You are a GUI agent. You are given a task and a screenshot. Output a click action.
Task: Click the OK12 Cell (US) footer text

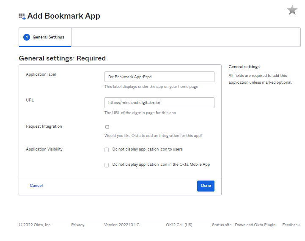click(179, 225)
